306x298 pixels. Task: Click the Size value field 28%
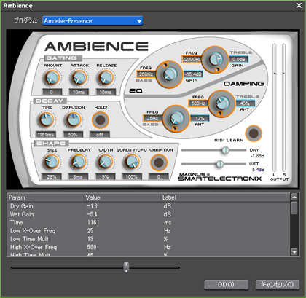[52, 176]
